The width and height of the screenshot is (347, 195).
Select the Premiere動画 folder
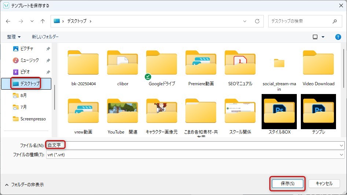pyautogui.click(x=201, y=68)
